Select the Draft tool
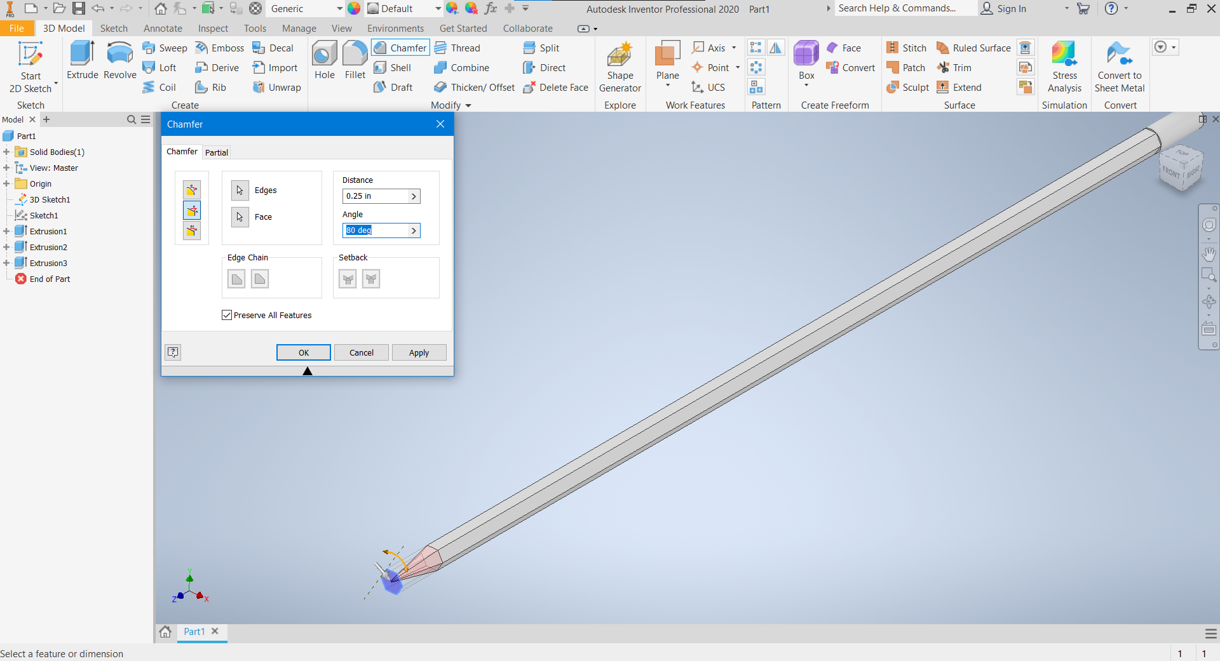Screen dimensions: 1220x661 [393, 88]
